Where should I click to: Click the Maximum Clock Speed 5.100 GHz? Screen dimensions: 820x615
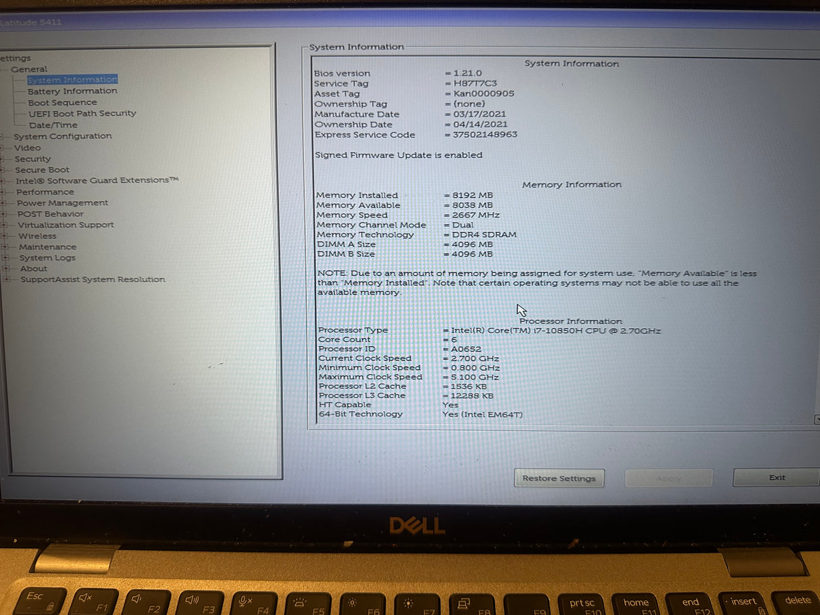(x=475, y=377)
